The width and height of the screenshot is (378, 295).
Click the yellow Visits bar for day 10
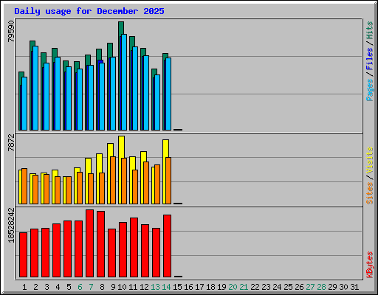click(x=121, y=147)
